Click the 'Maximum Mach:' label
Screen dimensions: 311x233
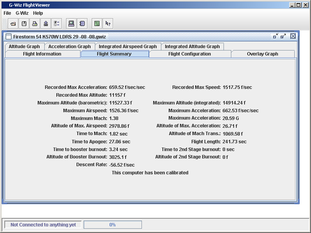(89, 118)
